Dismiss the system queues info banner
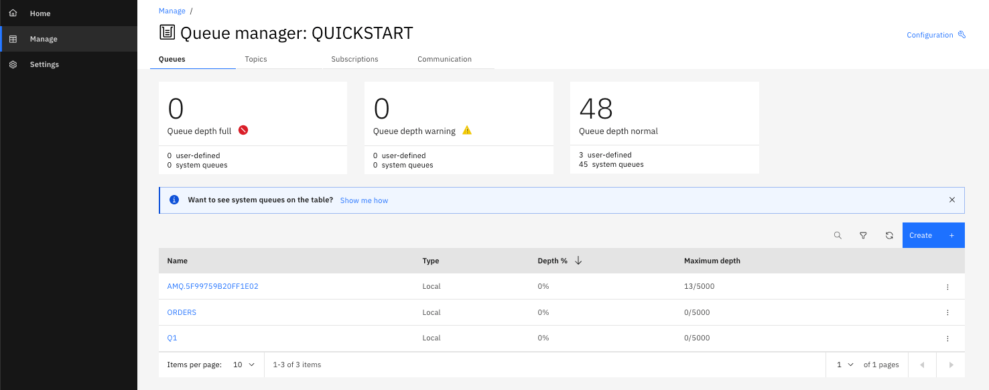 pyautogui.click(x=952, y=199)
